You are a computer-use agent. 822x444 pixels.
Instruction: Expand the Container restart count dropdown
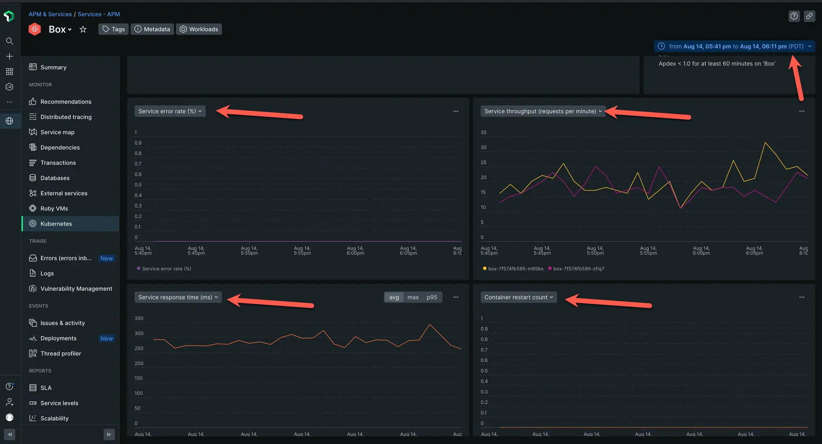click(x=518, y=297)
